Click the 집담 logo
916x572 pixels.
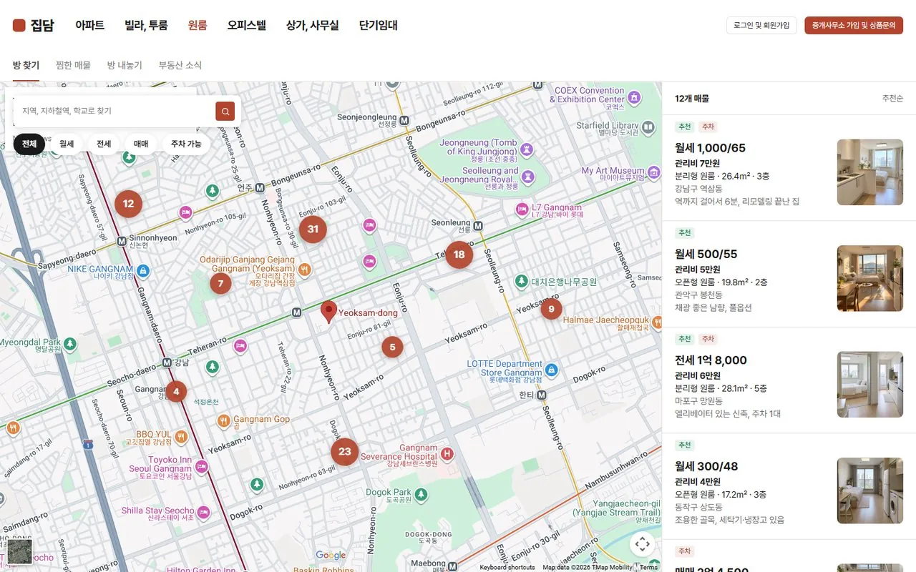click(33, 26)
